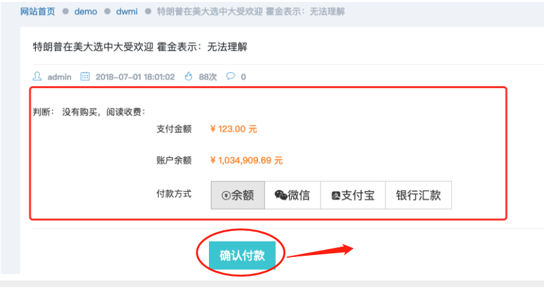Viewport: 544px width, 289px height.
Task: Click the yen coin icon in 余额
Action: (226, 196)
